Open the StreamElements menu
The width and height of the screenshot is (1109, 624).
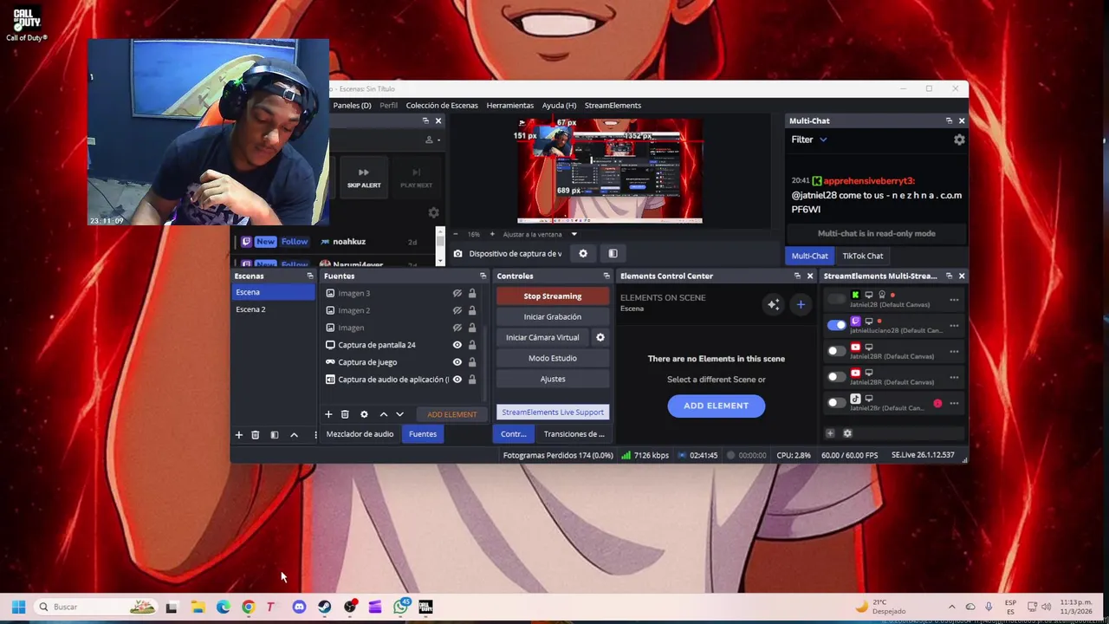click(x=613, y=106)
